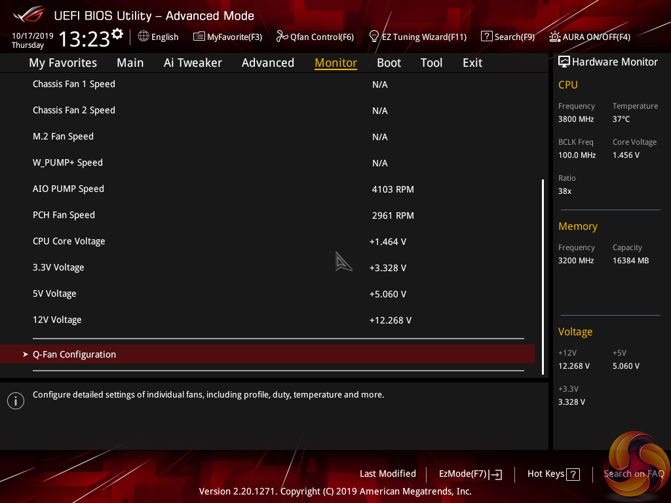Click the Search(F9) question mark icon
This screenshot has height=503, width=671.
[487, 37]
